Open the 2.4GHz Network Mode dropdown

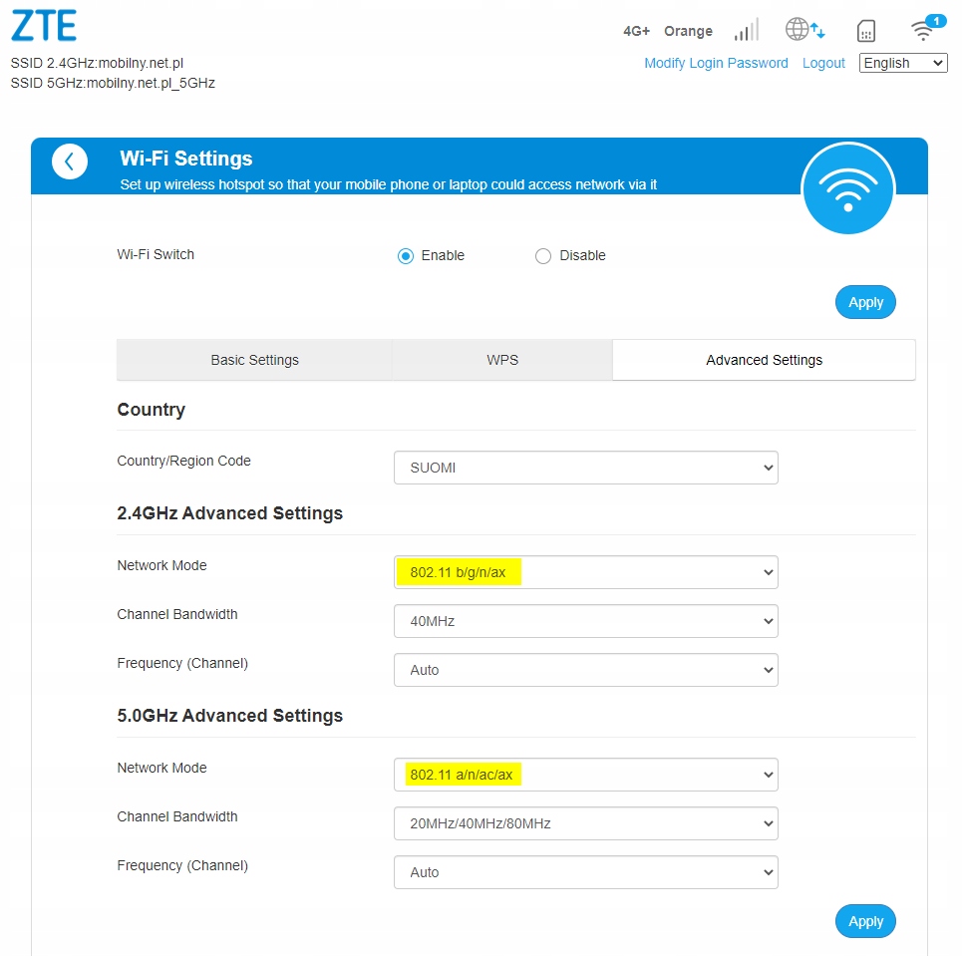point(585,572)
